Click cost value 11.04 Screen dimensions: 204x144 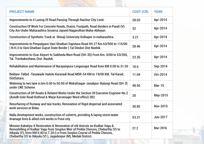pyautogui.click(x=136, y=75)
